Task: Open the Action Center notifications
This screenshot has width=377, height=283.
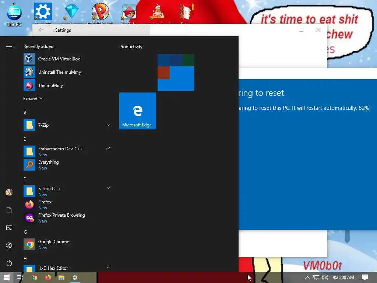Action: click(365, 277)
